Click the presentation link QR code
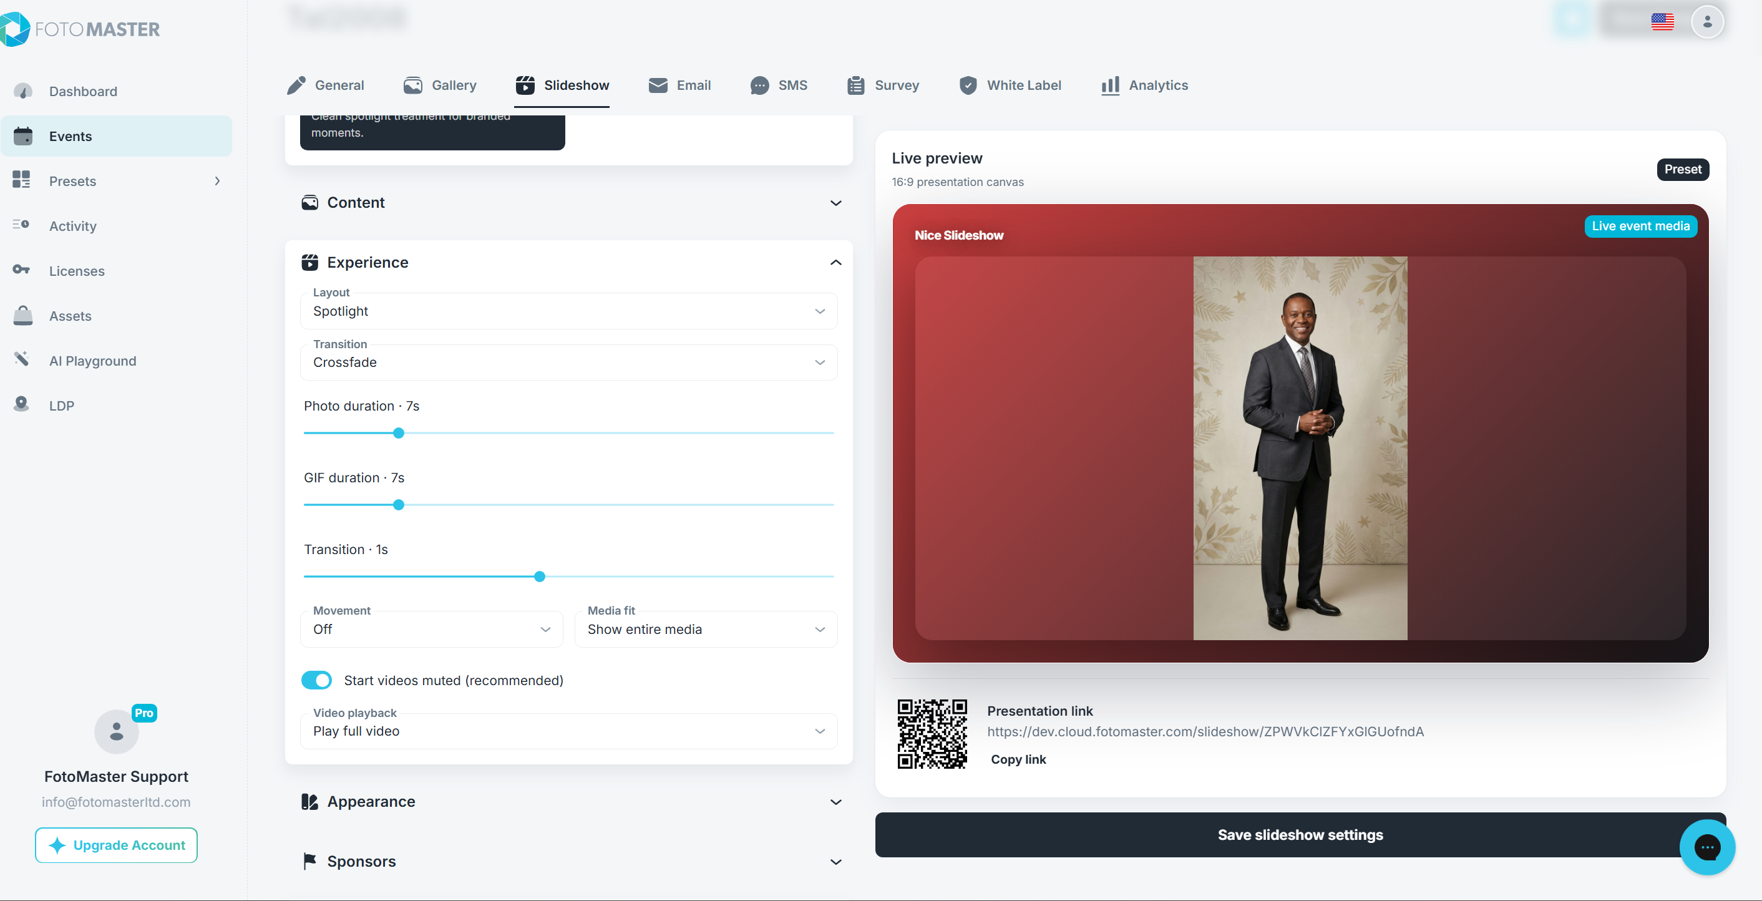The width and height of the screenshot is (1762, 901). 932,733
